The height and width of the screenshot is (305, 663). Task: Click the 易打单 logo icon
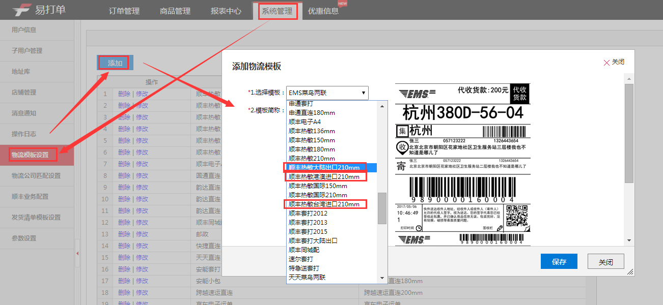[x=22, y=10]
